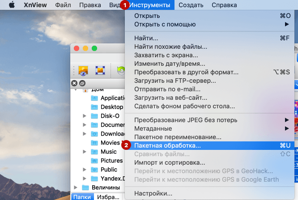Click the image viewer eye toolbar icon
The image size is (298, 200).
[x=83, y=71]
